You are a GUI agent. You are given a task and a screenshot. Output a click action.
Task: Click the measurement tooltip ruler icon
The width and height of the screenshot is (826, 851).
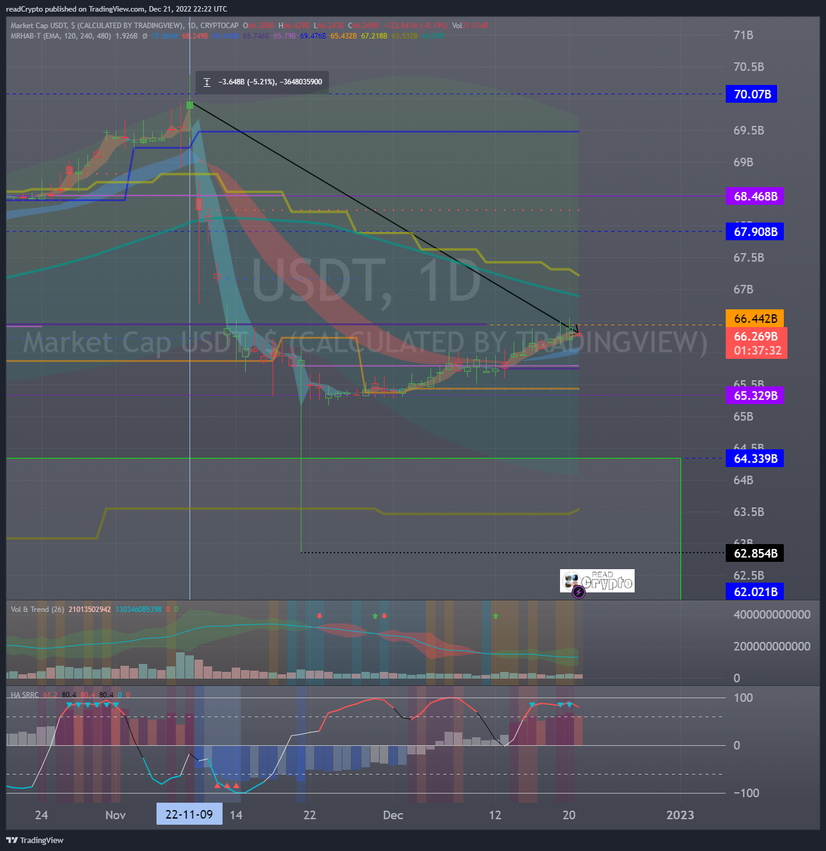click(207, 82)
